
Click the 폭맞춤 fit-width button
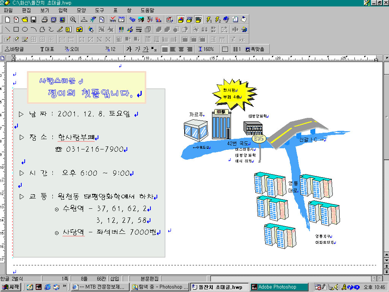pyautogui.click(x=255, y=49)
